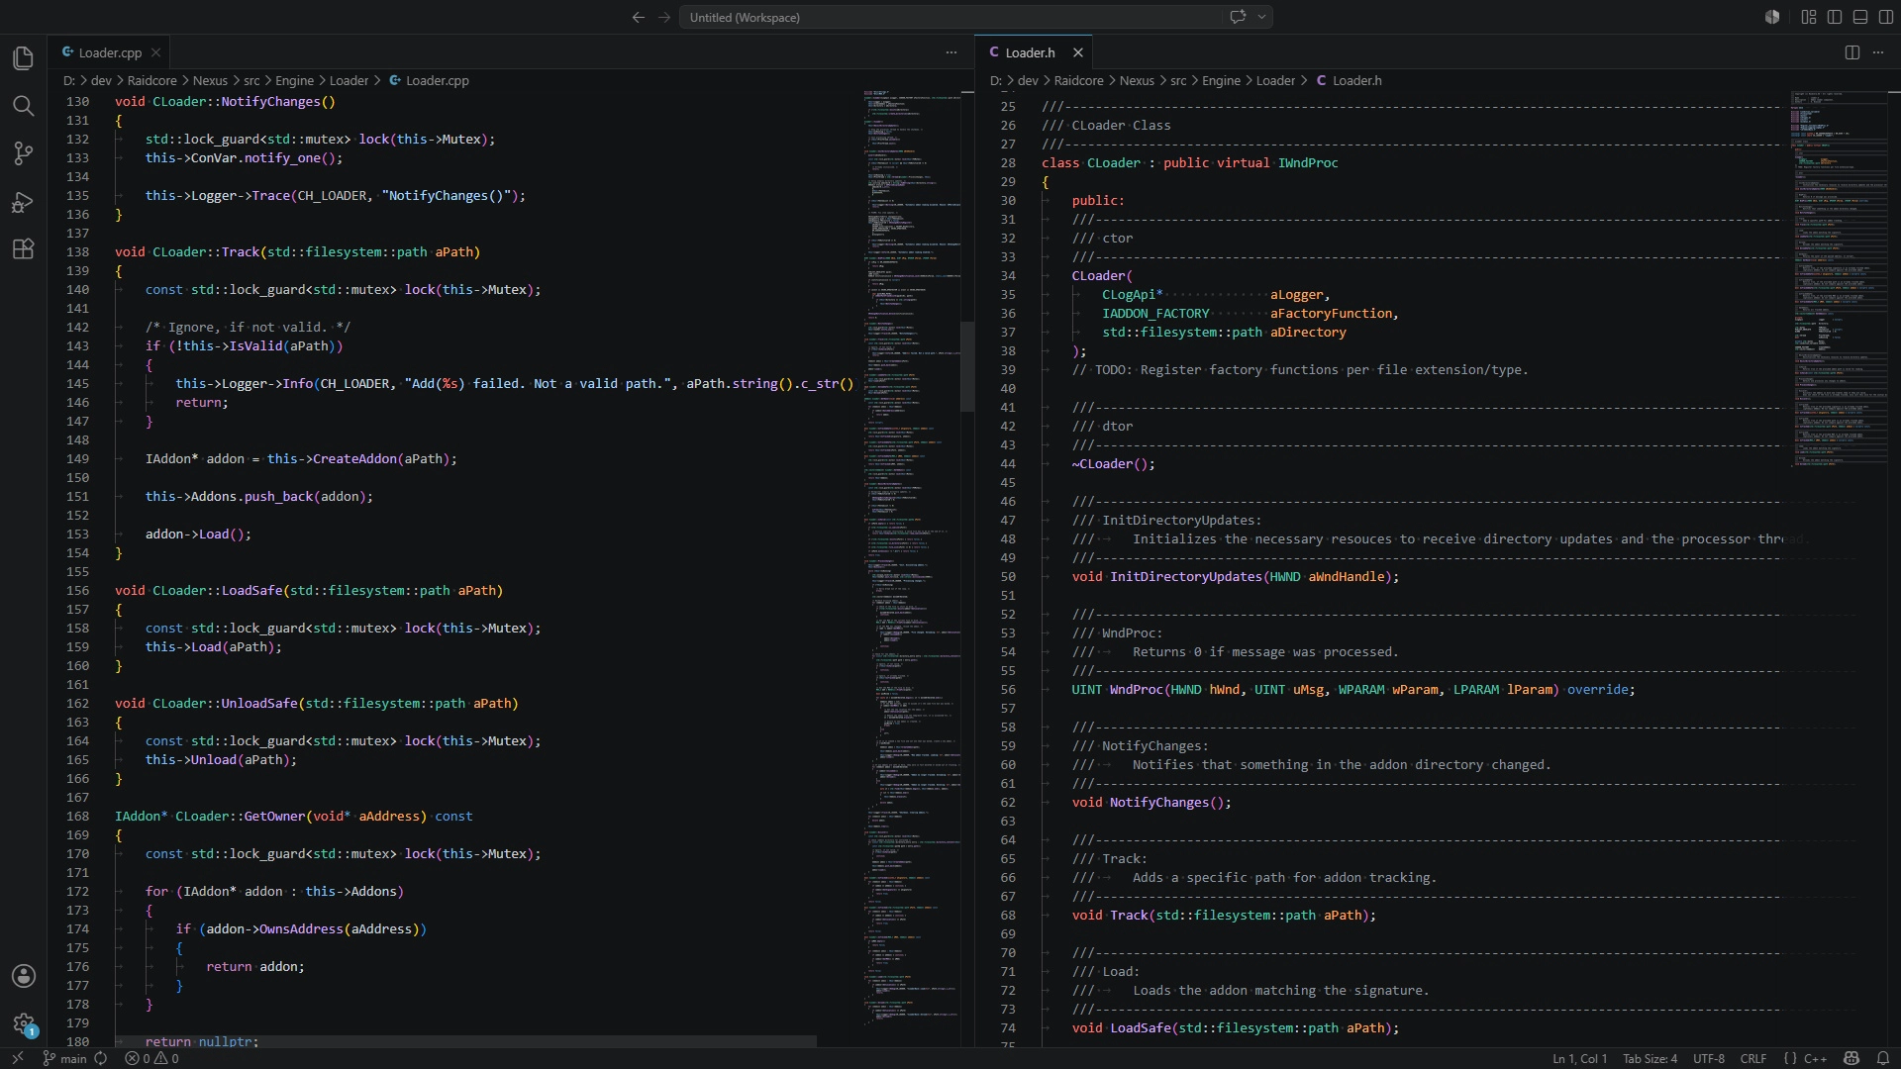Open the Copilot chat icon in title bar
The image size is (1901, 1069).
(1238, 17)
